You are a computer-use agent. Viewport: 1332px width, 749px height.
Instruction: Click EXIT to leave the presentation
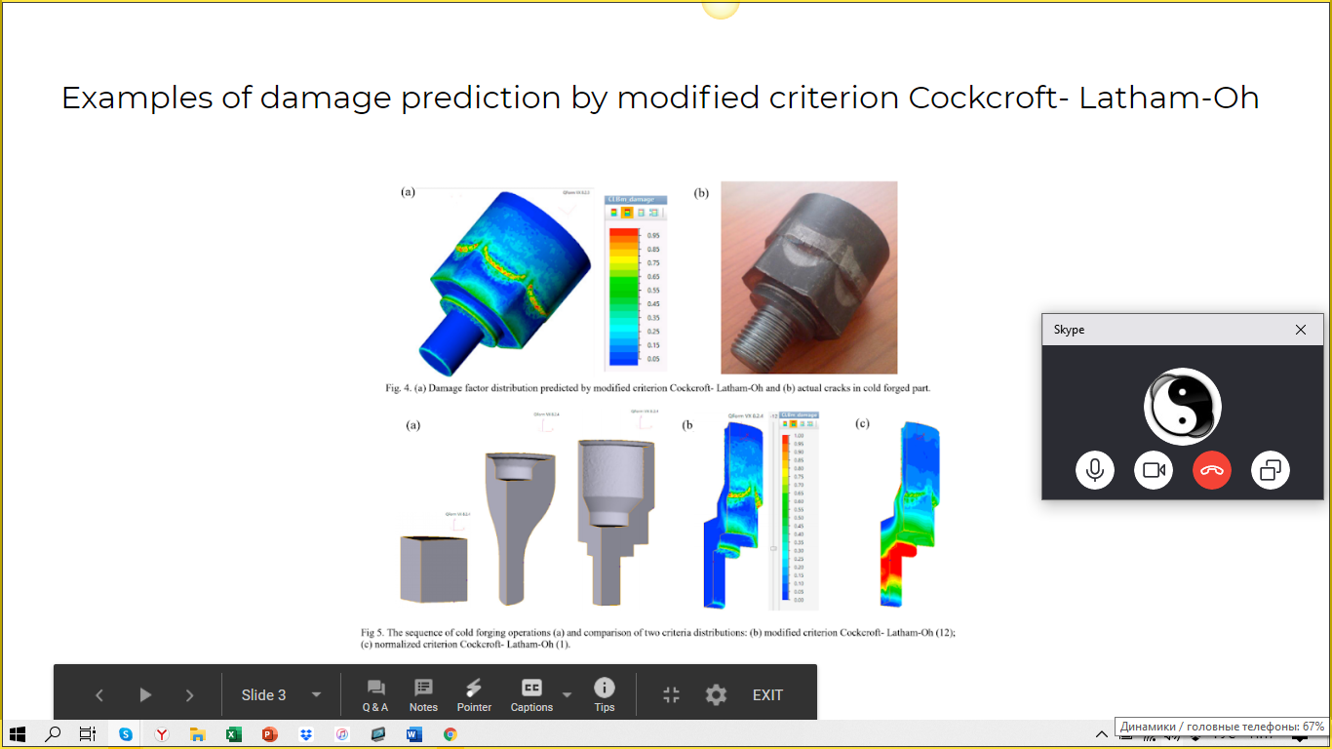coord(767,695)
